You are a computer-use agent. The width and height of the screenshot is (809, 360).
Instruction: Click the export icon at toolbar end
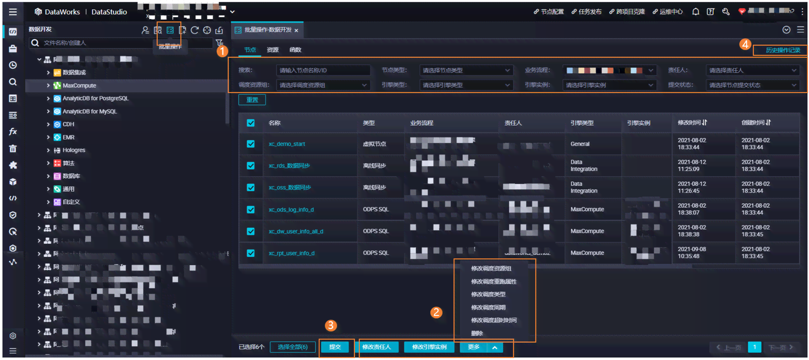(219, 30)
